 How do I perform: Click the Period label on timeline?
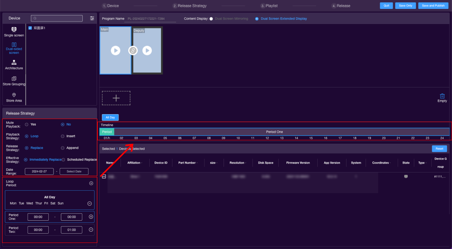click(x=107, y=132)
